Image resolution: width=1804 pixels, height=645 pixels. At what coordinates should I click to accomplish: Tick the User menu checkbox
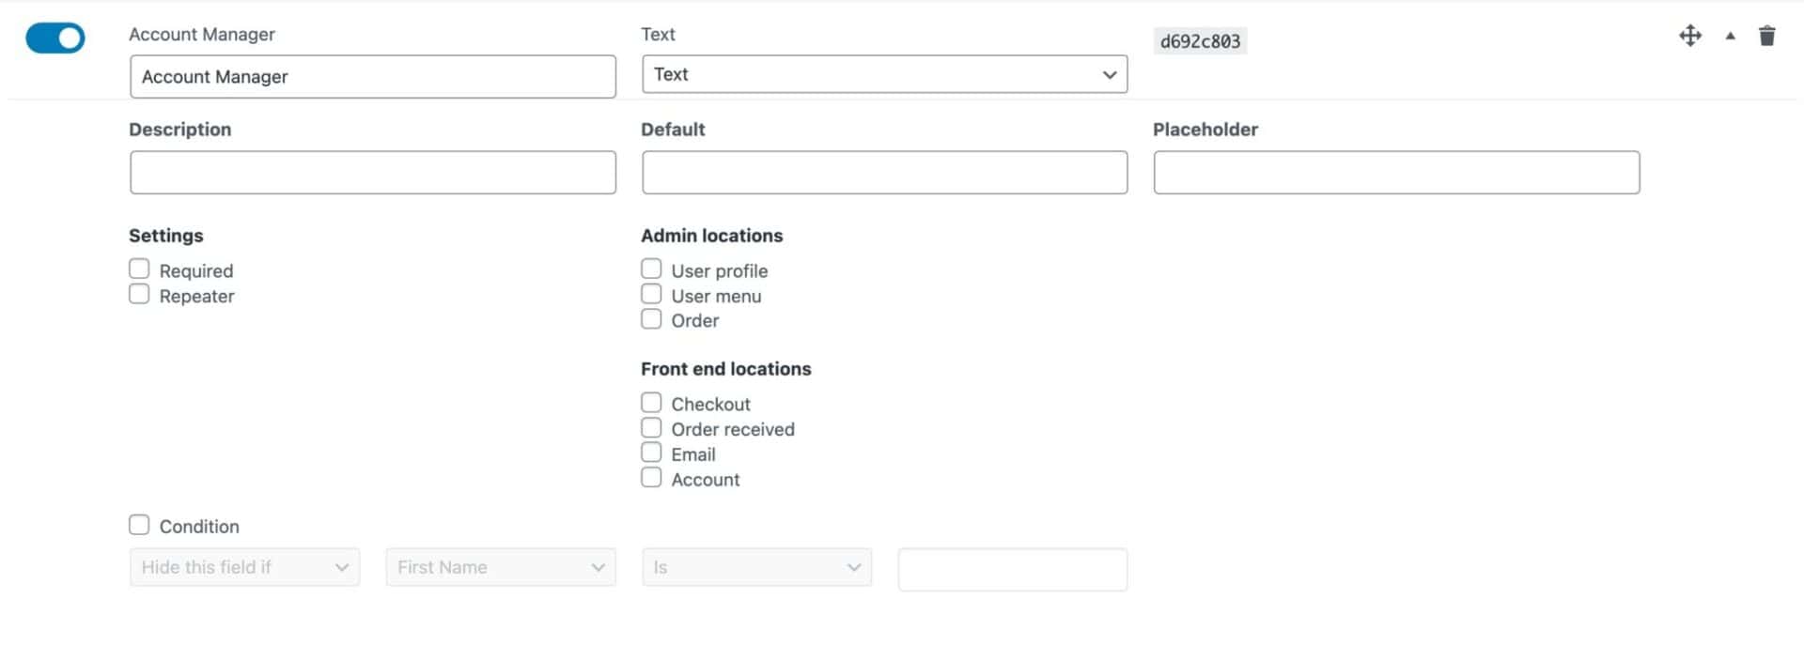pos(651,295)
